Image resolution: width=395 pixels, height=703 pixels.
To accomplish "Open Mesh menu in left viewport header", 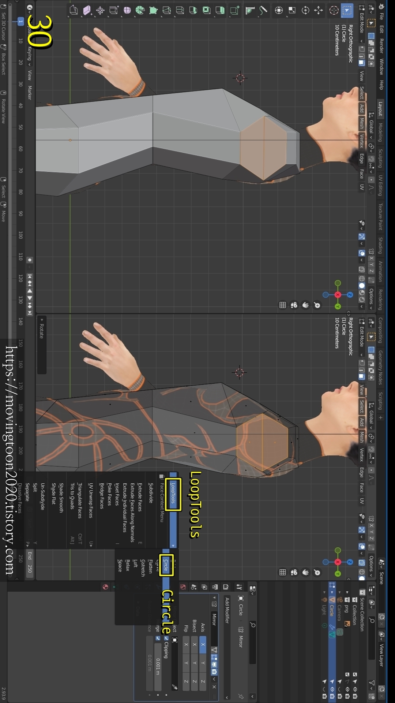I will tap(362, 123).
